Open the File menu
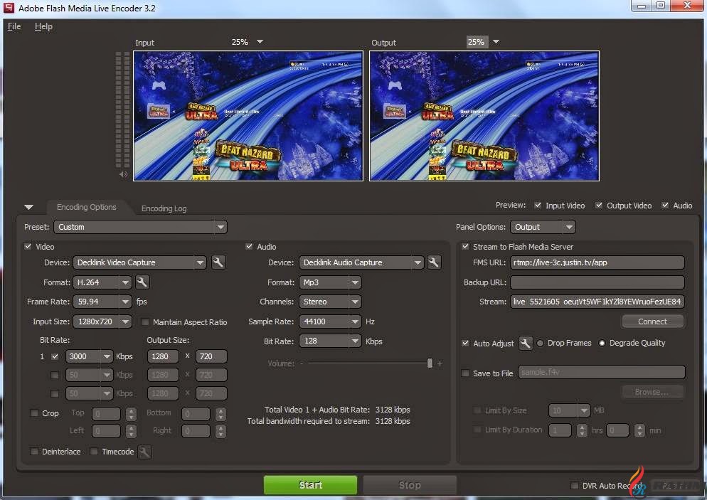The height and width of the screenshot is (500, 707). (x=14, y=26)
